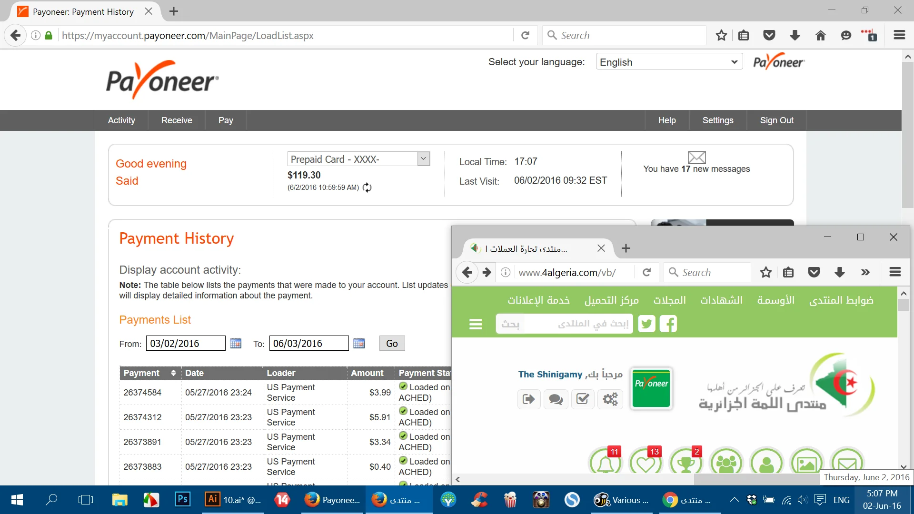Expand forum toolbar overflow chevron
This screenshot has width=914, height=514.
[x=865, y=272]
